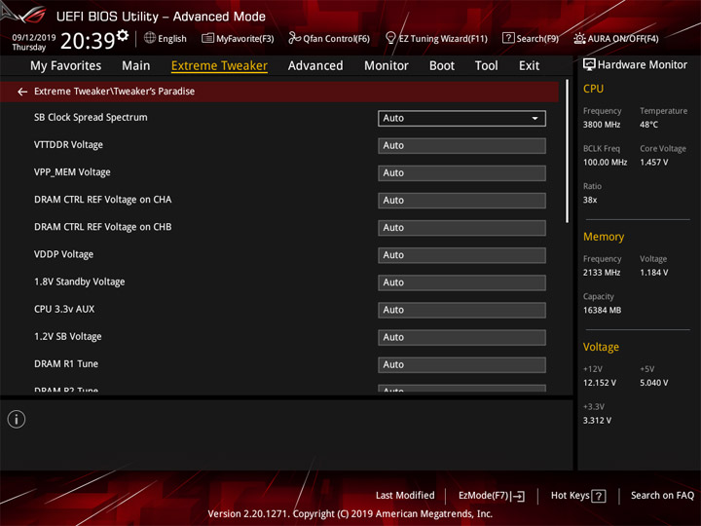The image size is (701, 526).
Task: Click the +3.3V value 3.312 V
Action: [597, 420]
